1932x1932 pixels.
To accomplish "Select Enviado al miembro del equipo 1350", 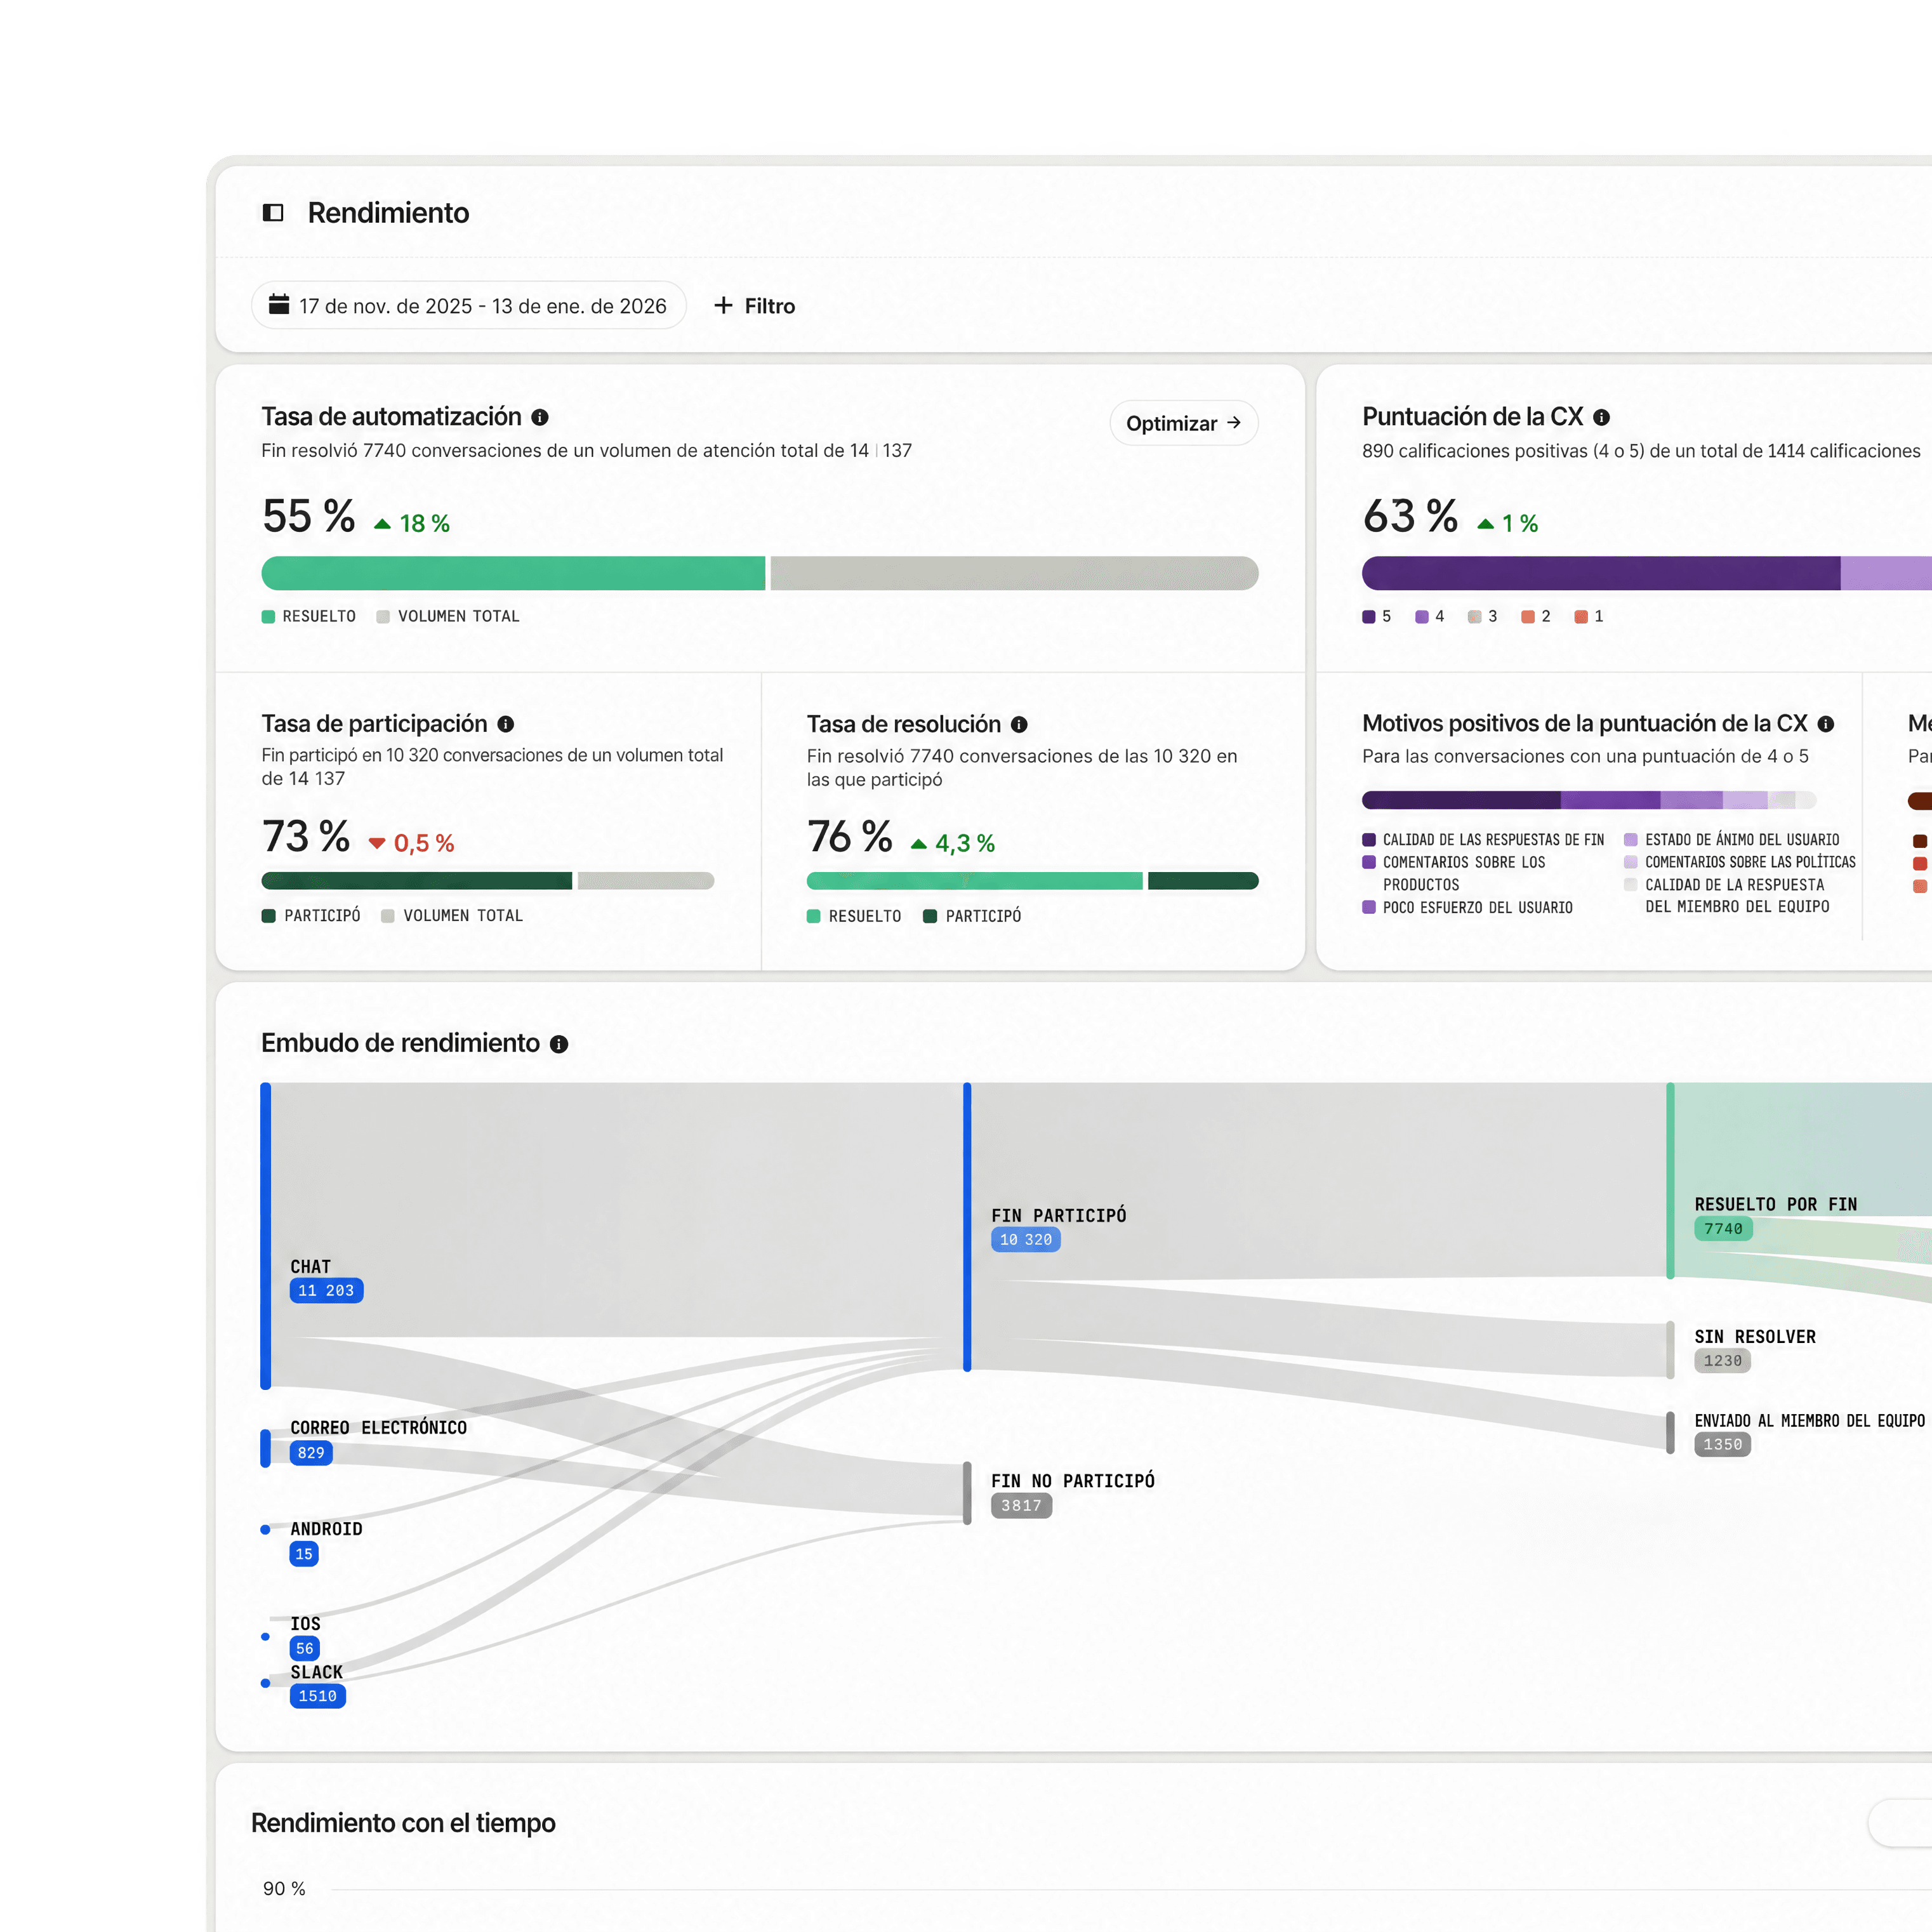I will pyautogui.click(x=1722, y=1445).
